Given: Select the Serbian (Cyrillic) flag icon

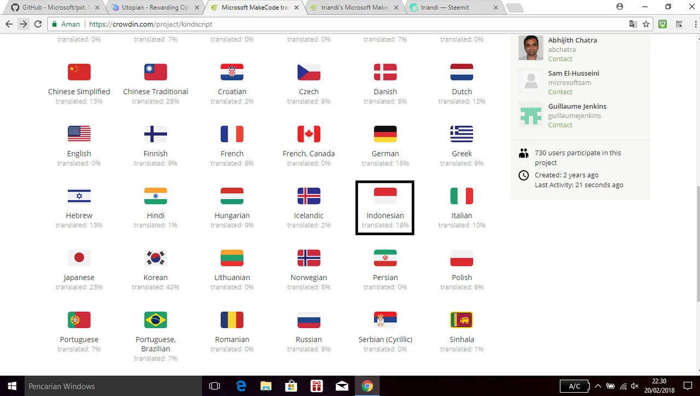Looking at the screenshot, I should (385, 320).
